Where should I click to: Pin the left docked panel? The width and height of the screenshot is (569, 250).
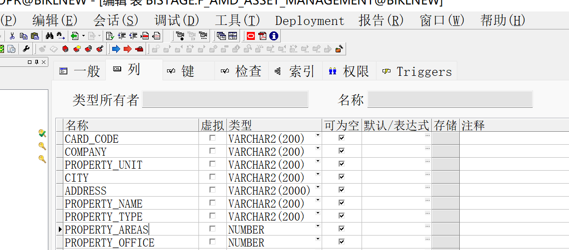[x=36, y=62]
